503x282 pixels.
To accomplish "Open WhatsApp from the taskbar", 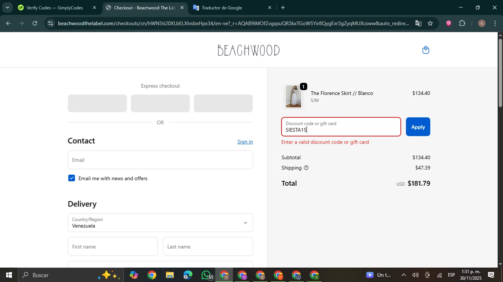I will (206, 275).
